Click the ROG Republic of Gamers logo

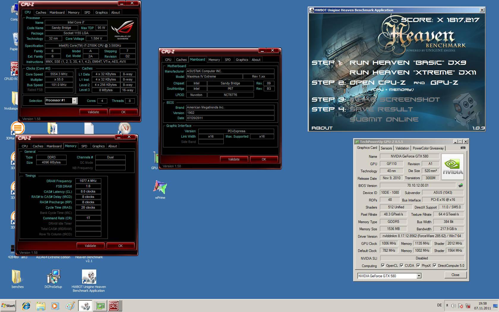(x=122, y=31)
